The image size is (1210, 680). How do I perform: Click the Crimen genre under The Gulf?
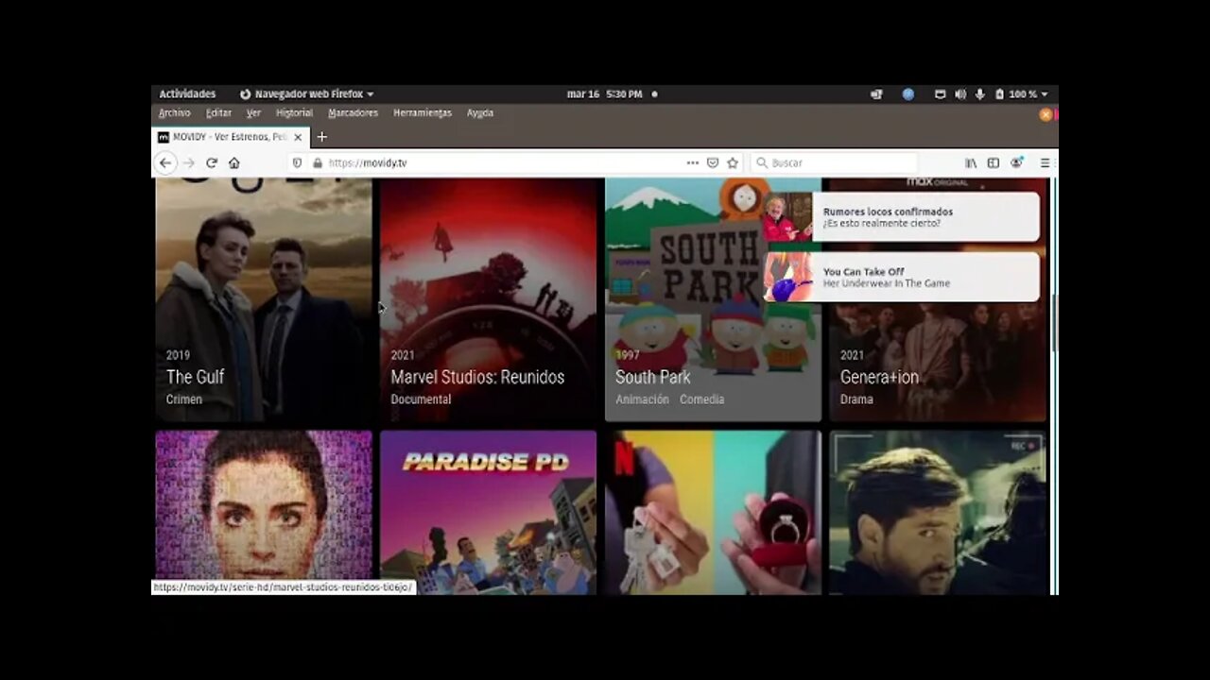(184, 399)
